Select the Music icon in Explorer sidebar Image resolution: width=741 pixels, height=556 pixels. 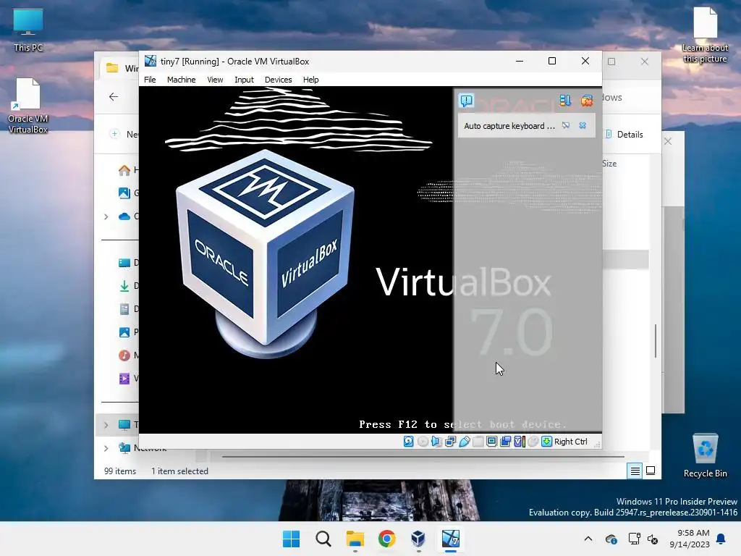124,355
